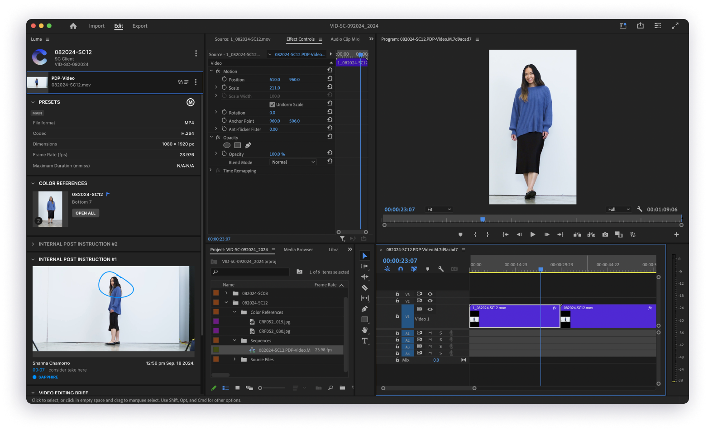Collapse the Color References bin

[x=234, y=312]
